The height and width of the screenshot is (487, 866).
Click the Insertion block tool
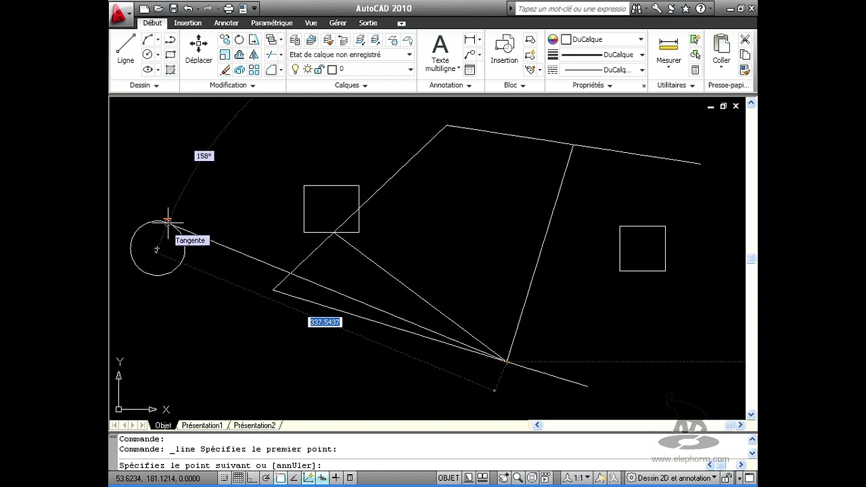pyautogui.click(x=504, y=49)
